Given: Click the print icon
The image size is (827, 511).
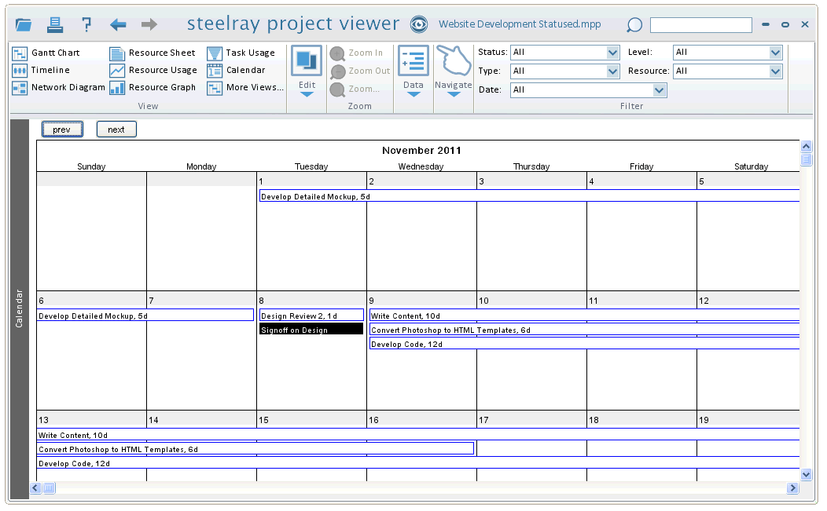Looking at the screenshot, I should (x=55, y=24).
